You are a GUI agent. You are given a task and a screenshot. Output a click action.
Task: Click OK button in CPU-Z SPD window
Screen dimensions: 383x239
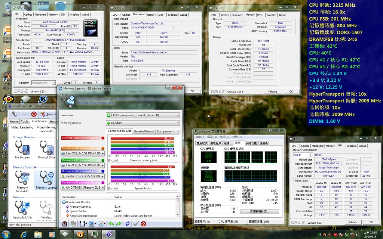coord(371,223)
